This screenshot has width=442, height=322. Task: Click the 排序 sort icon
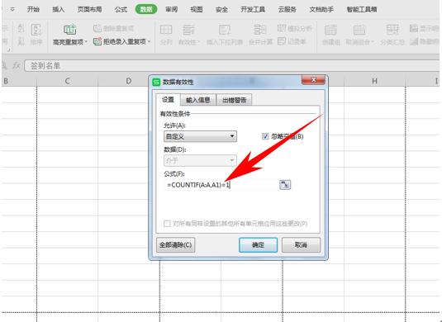(x=36, y=30)
